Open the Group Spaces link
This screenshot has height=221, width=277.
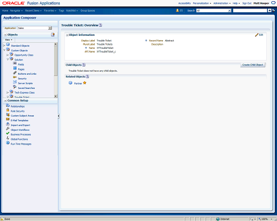tap(87, 10)
